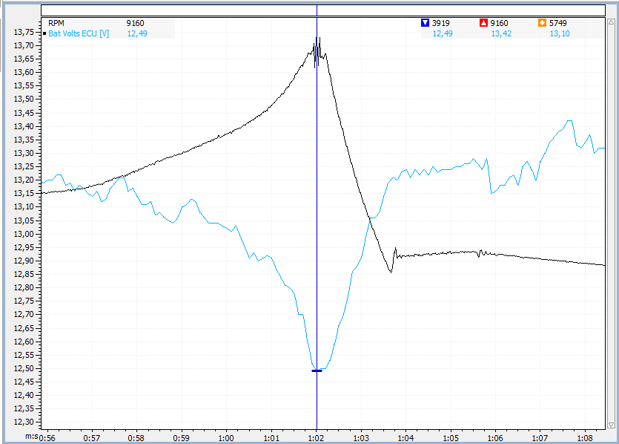The image size is (619, 444).
Task: Click the 0:56 label on the time axis
Action: point(46,438)
